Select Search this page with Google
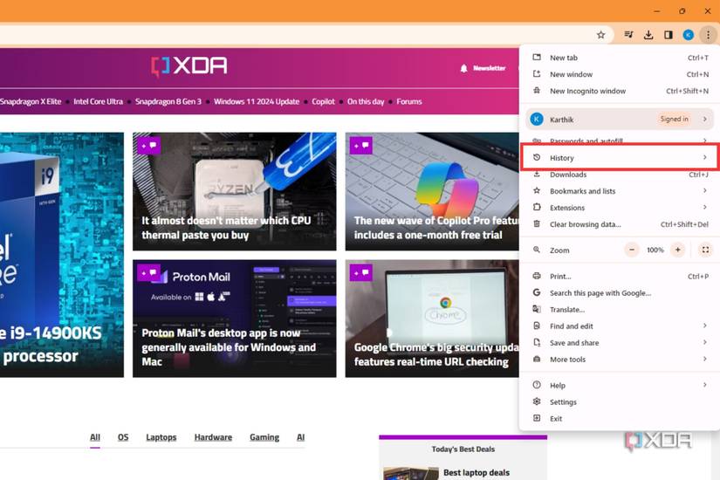This screenshot has height=480, width=720. click(x=620, y=292)
